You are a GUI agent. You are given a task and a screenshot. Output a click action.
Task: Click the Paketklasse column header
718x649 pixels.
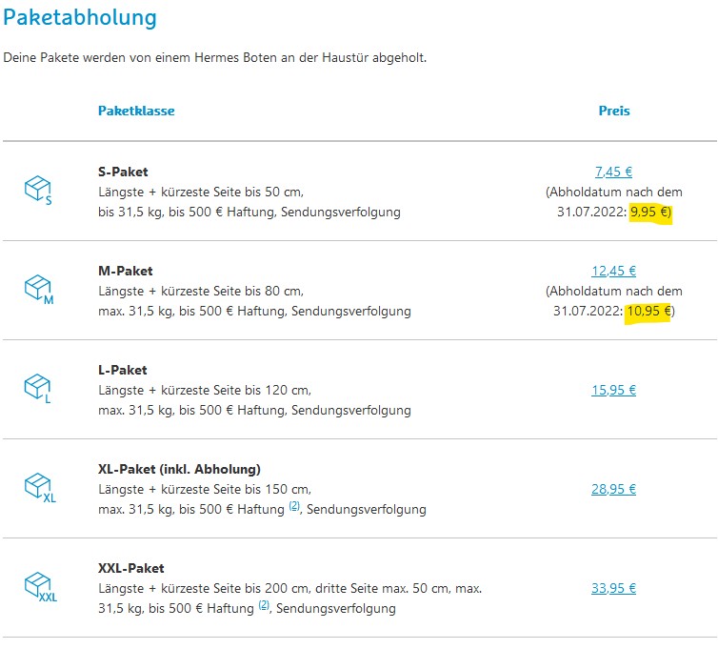[x=136, y=111]
